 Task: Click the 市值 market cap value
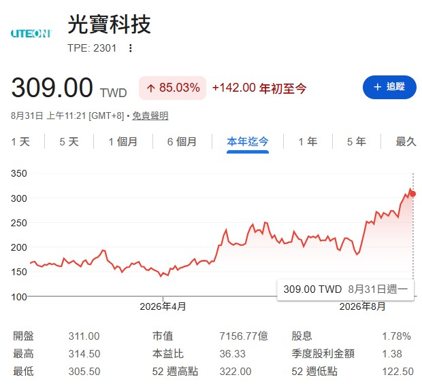[x=244, y=336]
